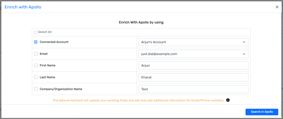283x119 pixels.
Task: Check the Select All checkbox
Action: [36, 32]
